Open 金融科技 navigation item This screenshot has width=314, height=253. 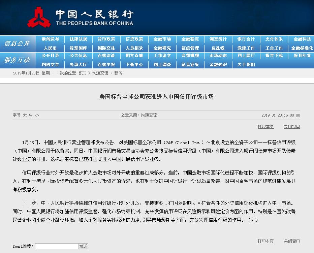pos(302,39)
